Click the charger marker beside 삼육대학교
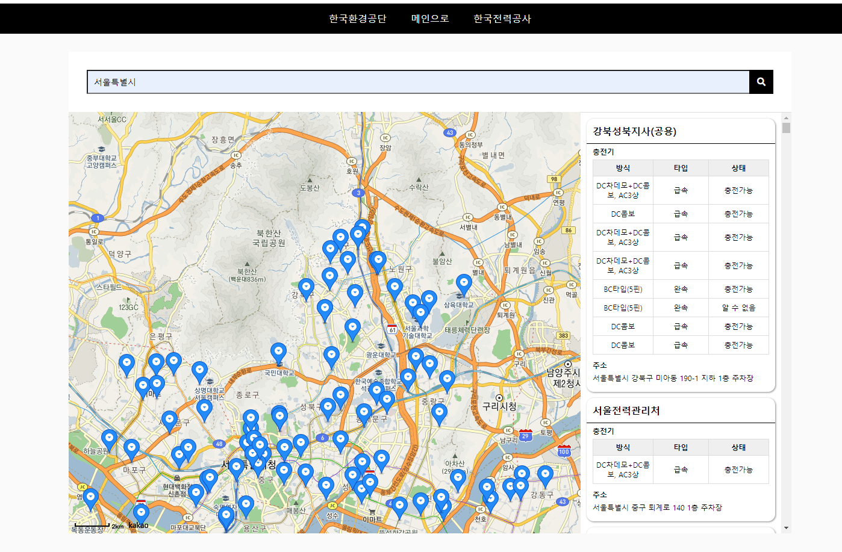Viewport: 842px width, 552px height. click(464, 284)
